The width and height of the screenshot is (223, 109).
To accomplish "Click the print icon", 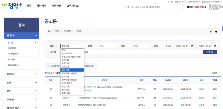I will (216, 32).
